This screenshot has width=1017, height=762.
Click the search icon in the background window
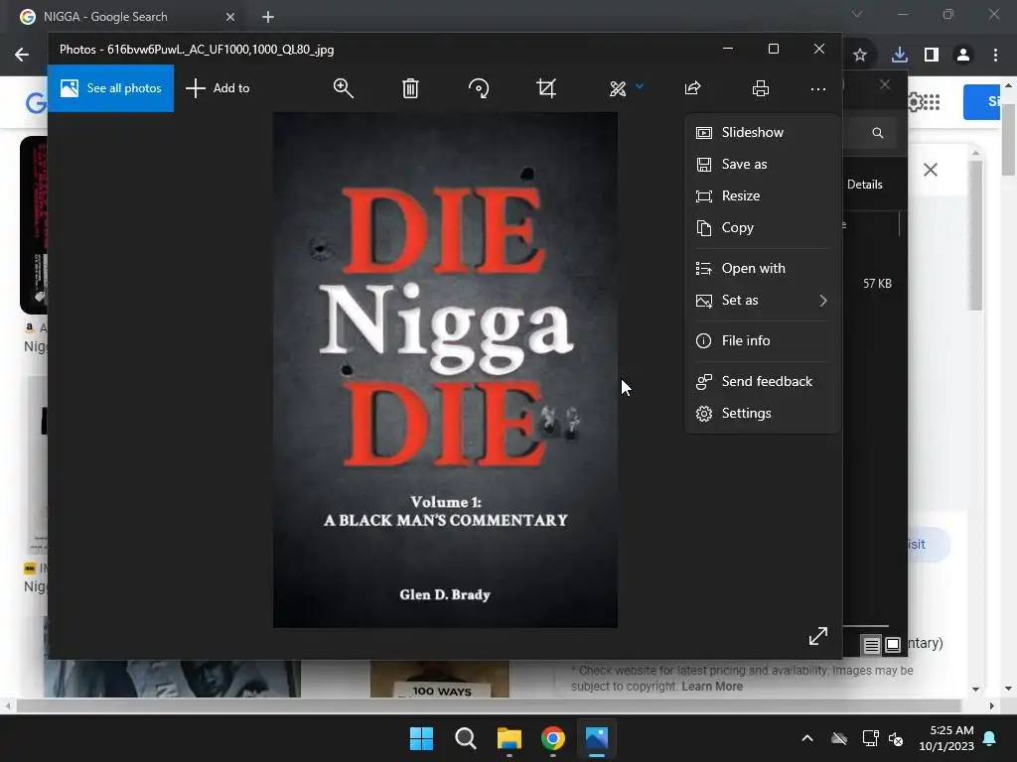pyautogui.click(x=878, y=133)
